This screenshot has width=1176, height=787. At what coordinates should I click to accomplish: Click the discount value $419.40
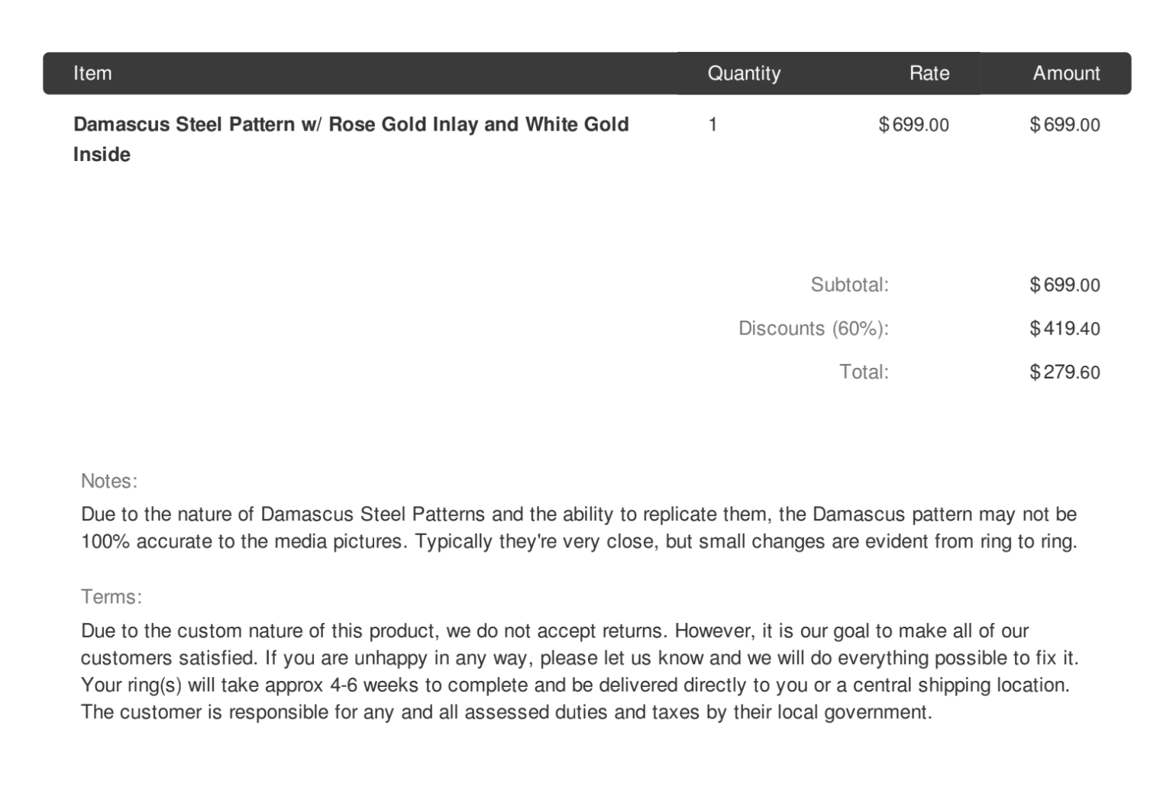1065,328
